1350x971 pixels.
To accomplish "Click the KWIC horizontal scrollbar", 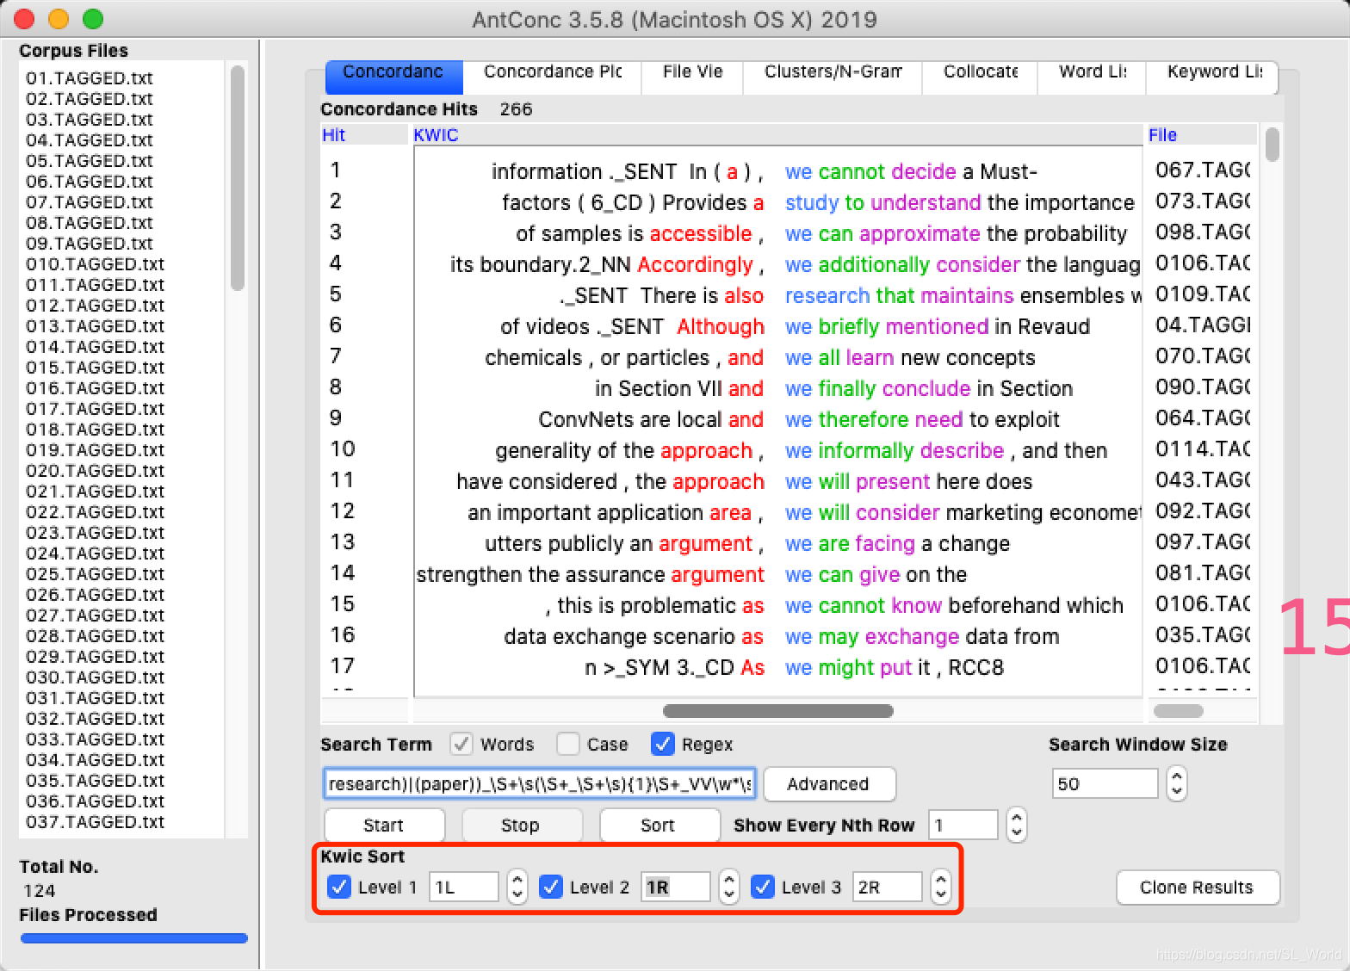I will pos(778,711).
